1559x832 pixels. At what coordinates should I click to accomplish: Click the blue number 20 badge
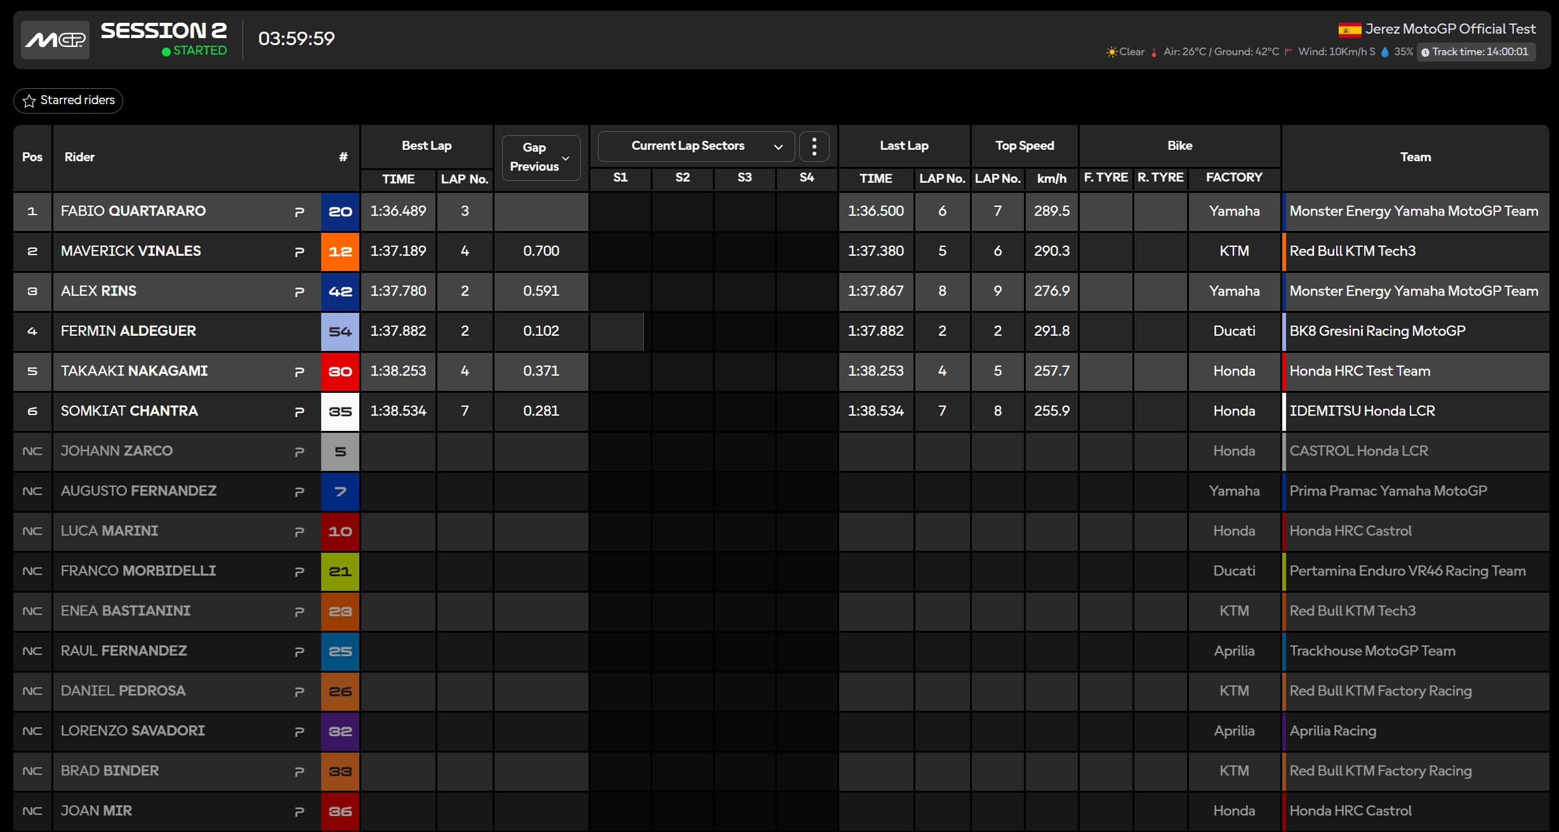click(x=340, y=211)
